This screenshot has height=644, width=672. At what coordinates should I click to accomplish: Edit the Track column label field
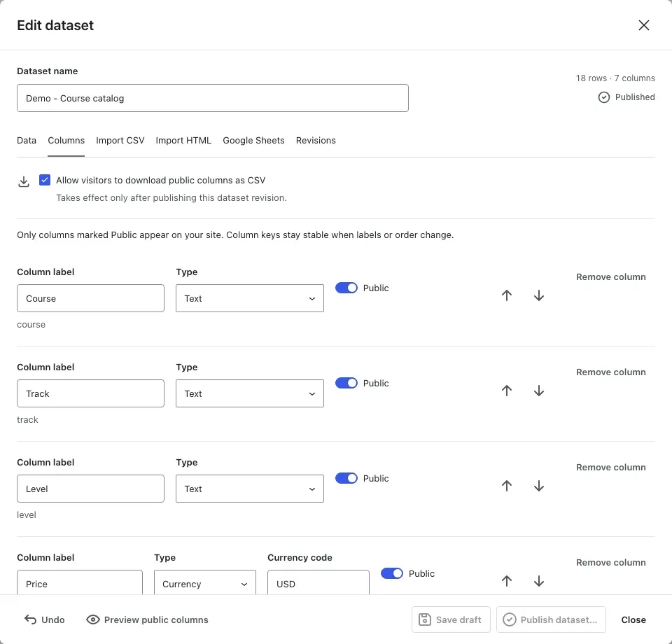click(x=90, y=393)
